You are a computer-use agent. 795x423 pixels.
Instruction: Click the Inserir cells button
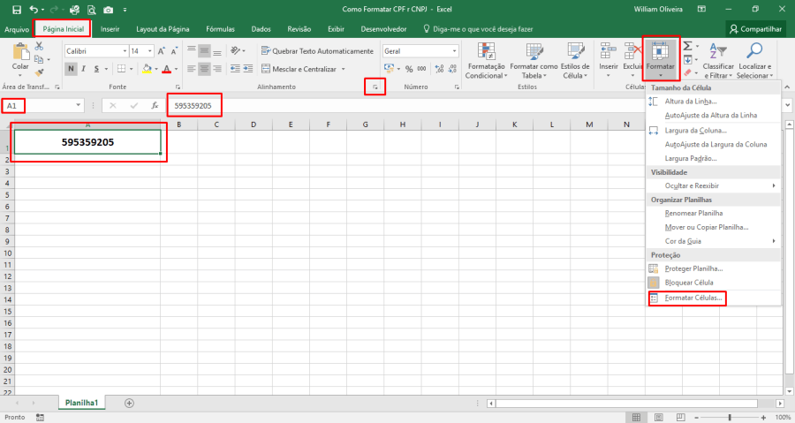[609, 61]
